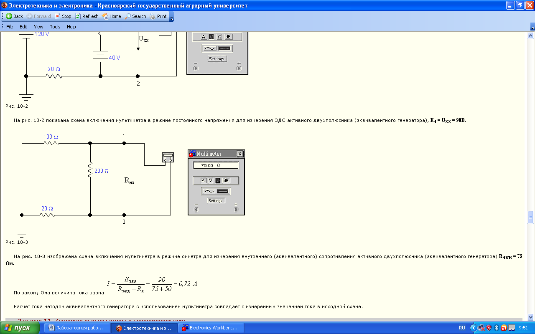This screenshot has height=334, width=535.
Task: Select dB mode on lower multimeter
Action: pos(226,180)
